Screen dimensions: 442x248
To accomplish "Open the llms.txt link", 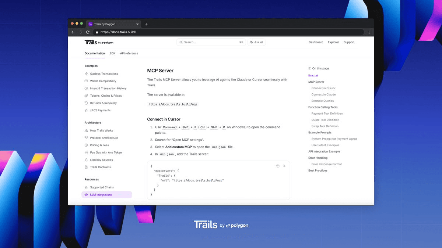I will point(313,76).
